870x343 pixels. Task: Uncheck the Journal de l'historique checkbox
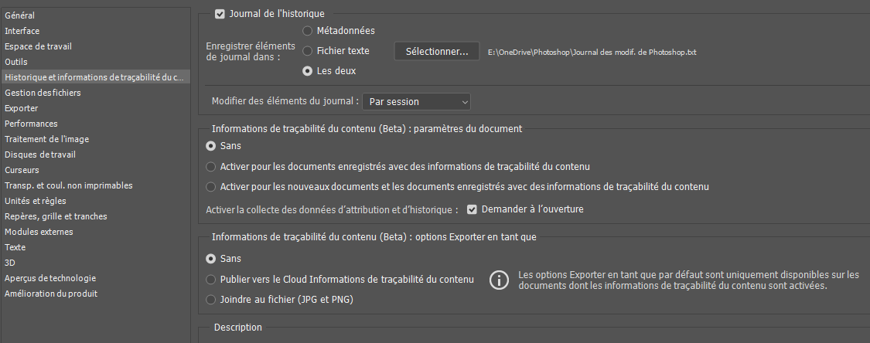pyautogui.click(x=220, y=13)
